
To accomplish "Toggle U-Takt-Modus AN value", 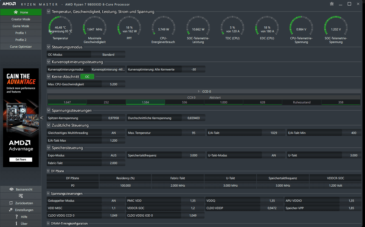I will coord(274,155).
